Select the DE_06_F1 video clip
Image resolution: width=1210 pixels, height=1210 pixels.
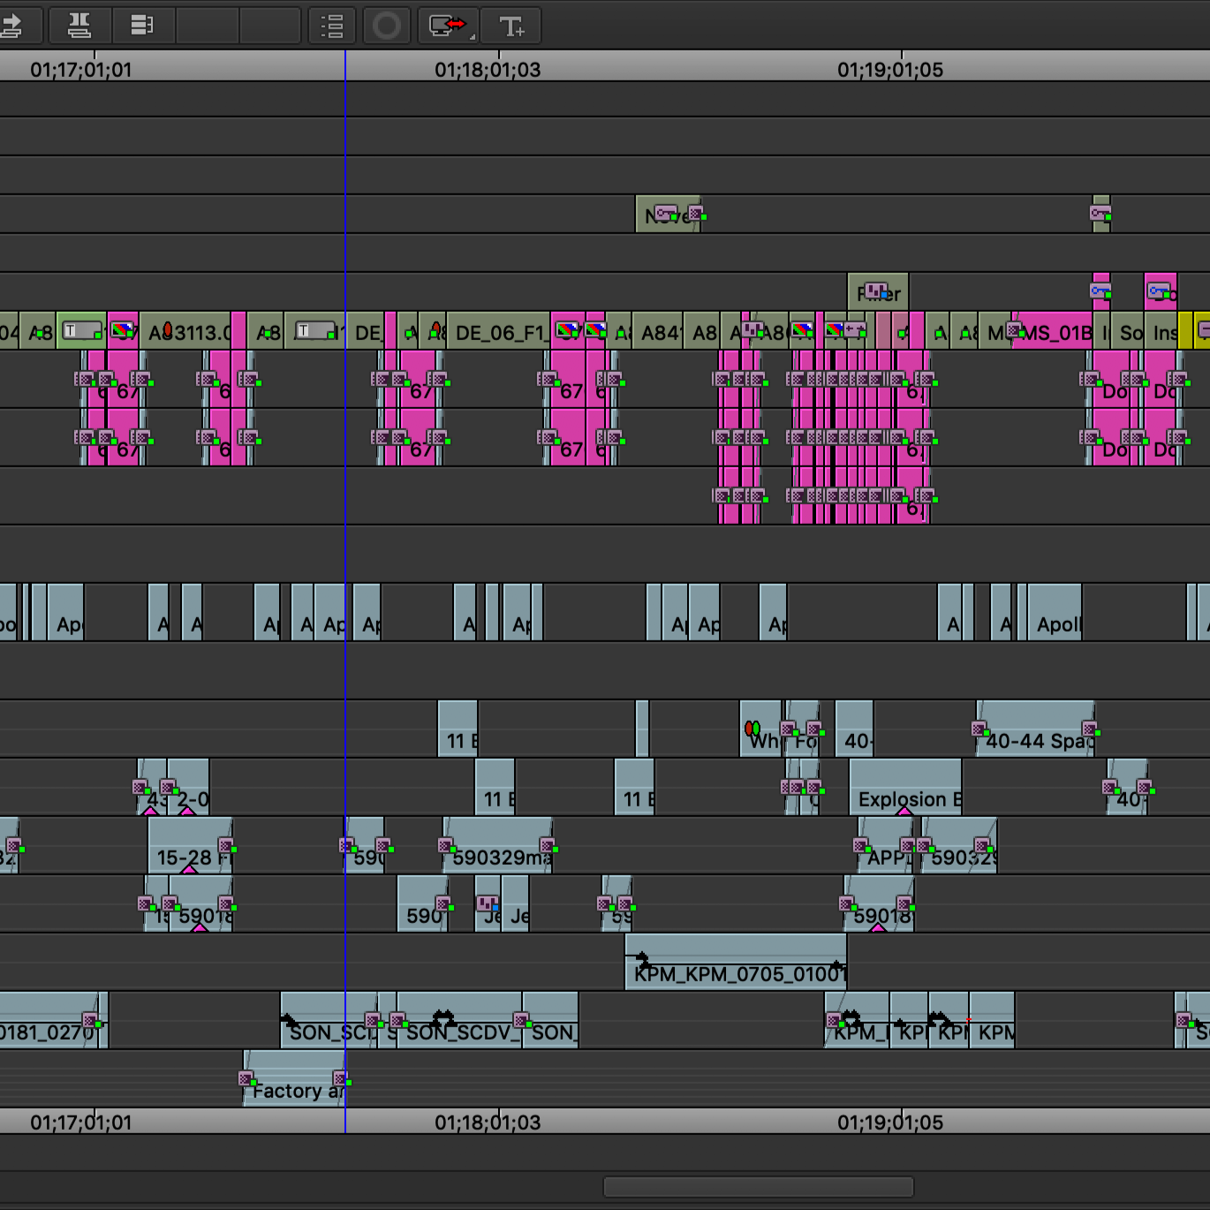pyautogui.click(x=498, y=332)
